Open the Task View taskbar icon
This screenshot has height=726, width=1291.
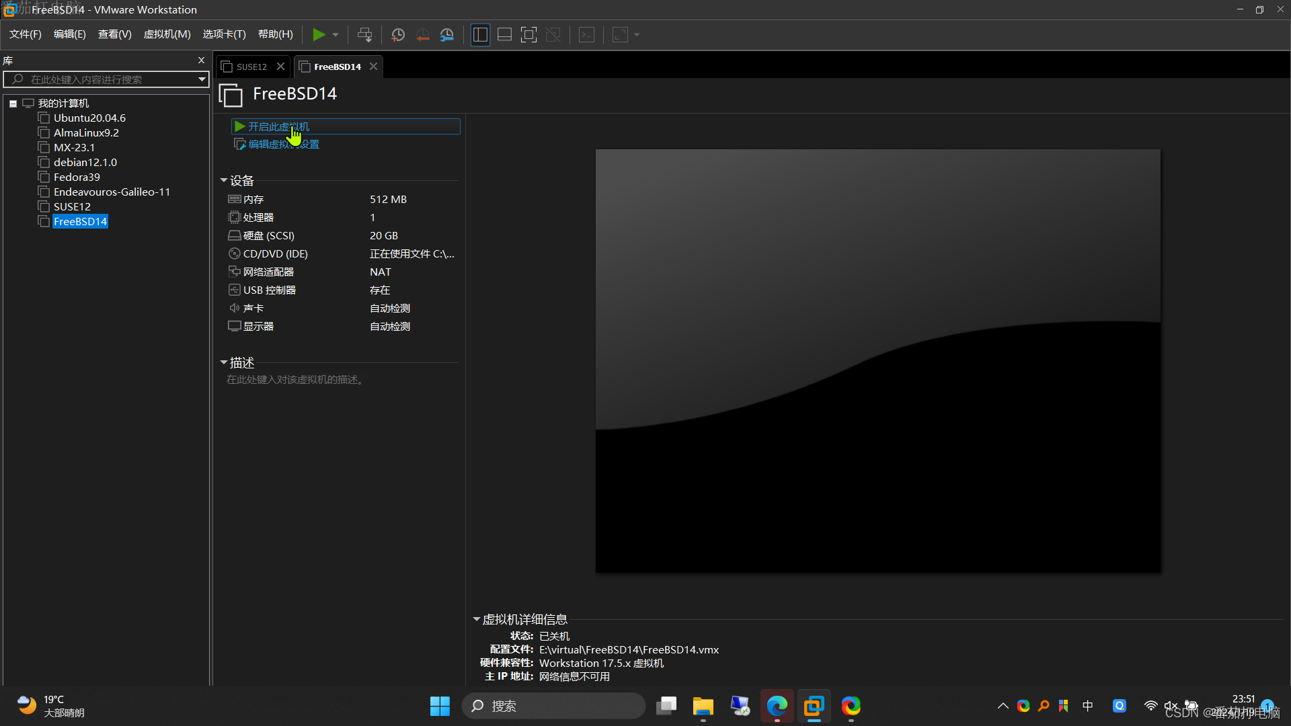click(666, 706)
